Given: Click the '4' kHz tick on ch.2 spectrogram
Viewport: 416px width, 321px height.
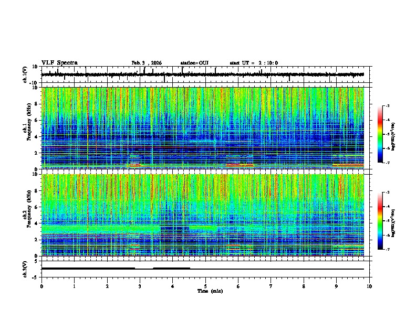Looking at the screenshot, I should point(37,223).
